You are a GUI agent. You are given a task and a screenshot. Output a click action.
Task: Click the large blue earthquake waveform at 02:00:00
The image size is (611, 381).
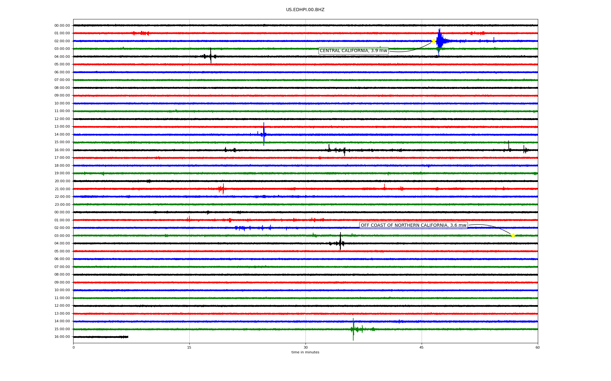(x=439, y=41)
